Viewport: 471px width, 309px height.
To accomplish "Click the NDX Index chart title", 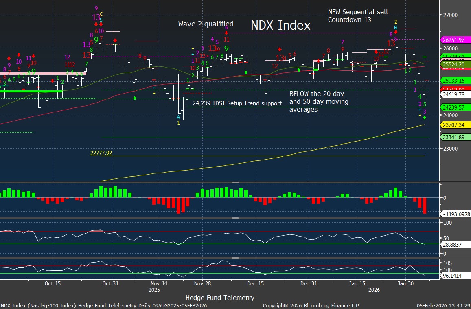I will point(280,25).
